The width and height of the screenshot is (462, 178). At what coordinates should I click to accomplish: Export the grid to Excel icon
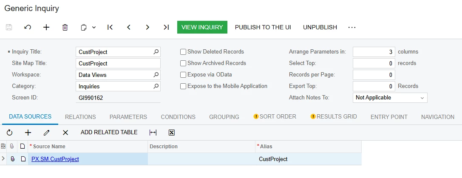(x=172, y=133)
